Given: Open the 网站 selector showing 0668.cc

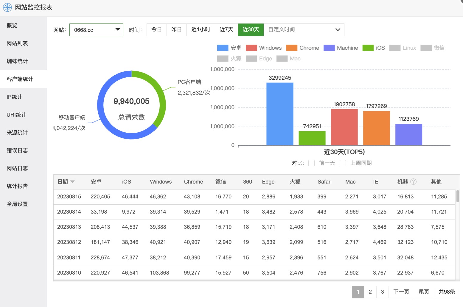Looking at the screenshot, I should (x=96, y=30).
